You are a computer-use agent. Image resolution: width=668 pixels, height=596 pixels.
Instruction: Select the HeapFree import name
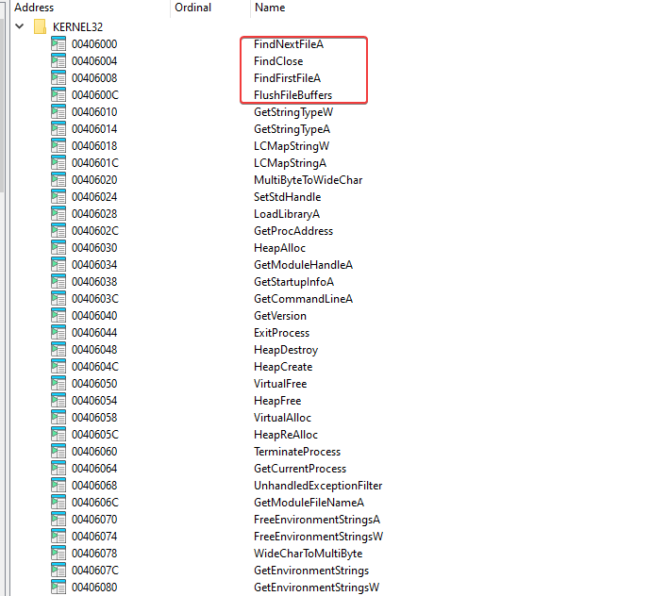point(277,401)
